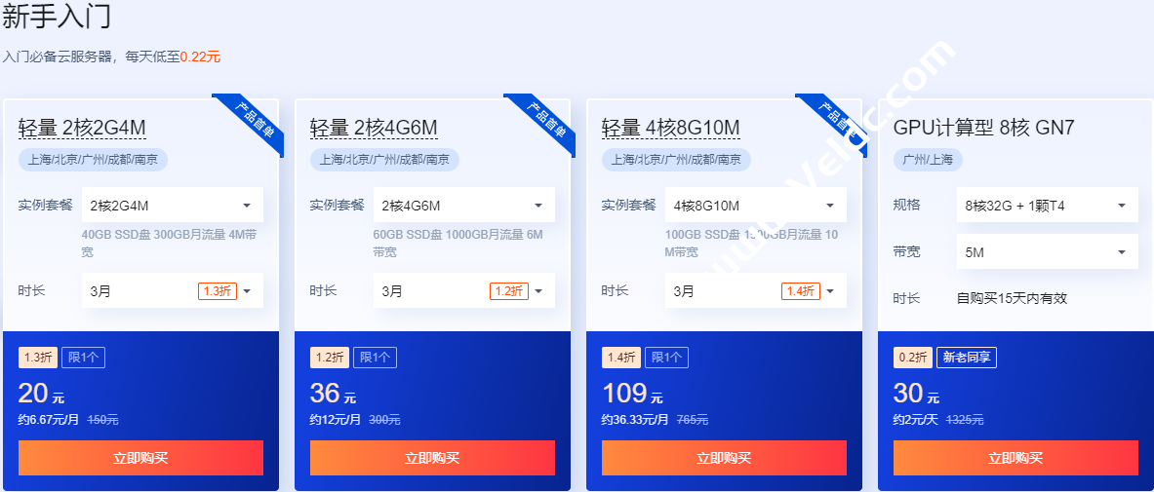The width and height of the screenshot is (1154, 492).
Task: Open the 轻量 2核2G4M title link
Action: point(82,128)
